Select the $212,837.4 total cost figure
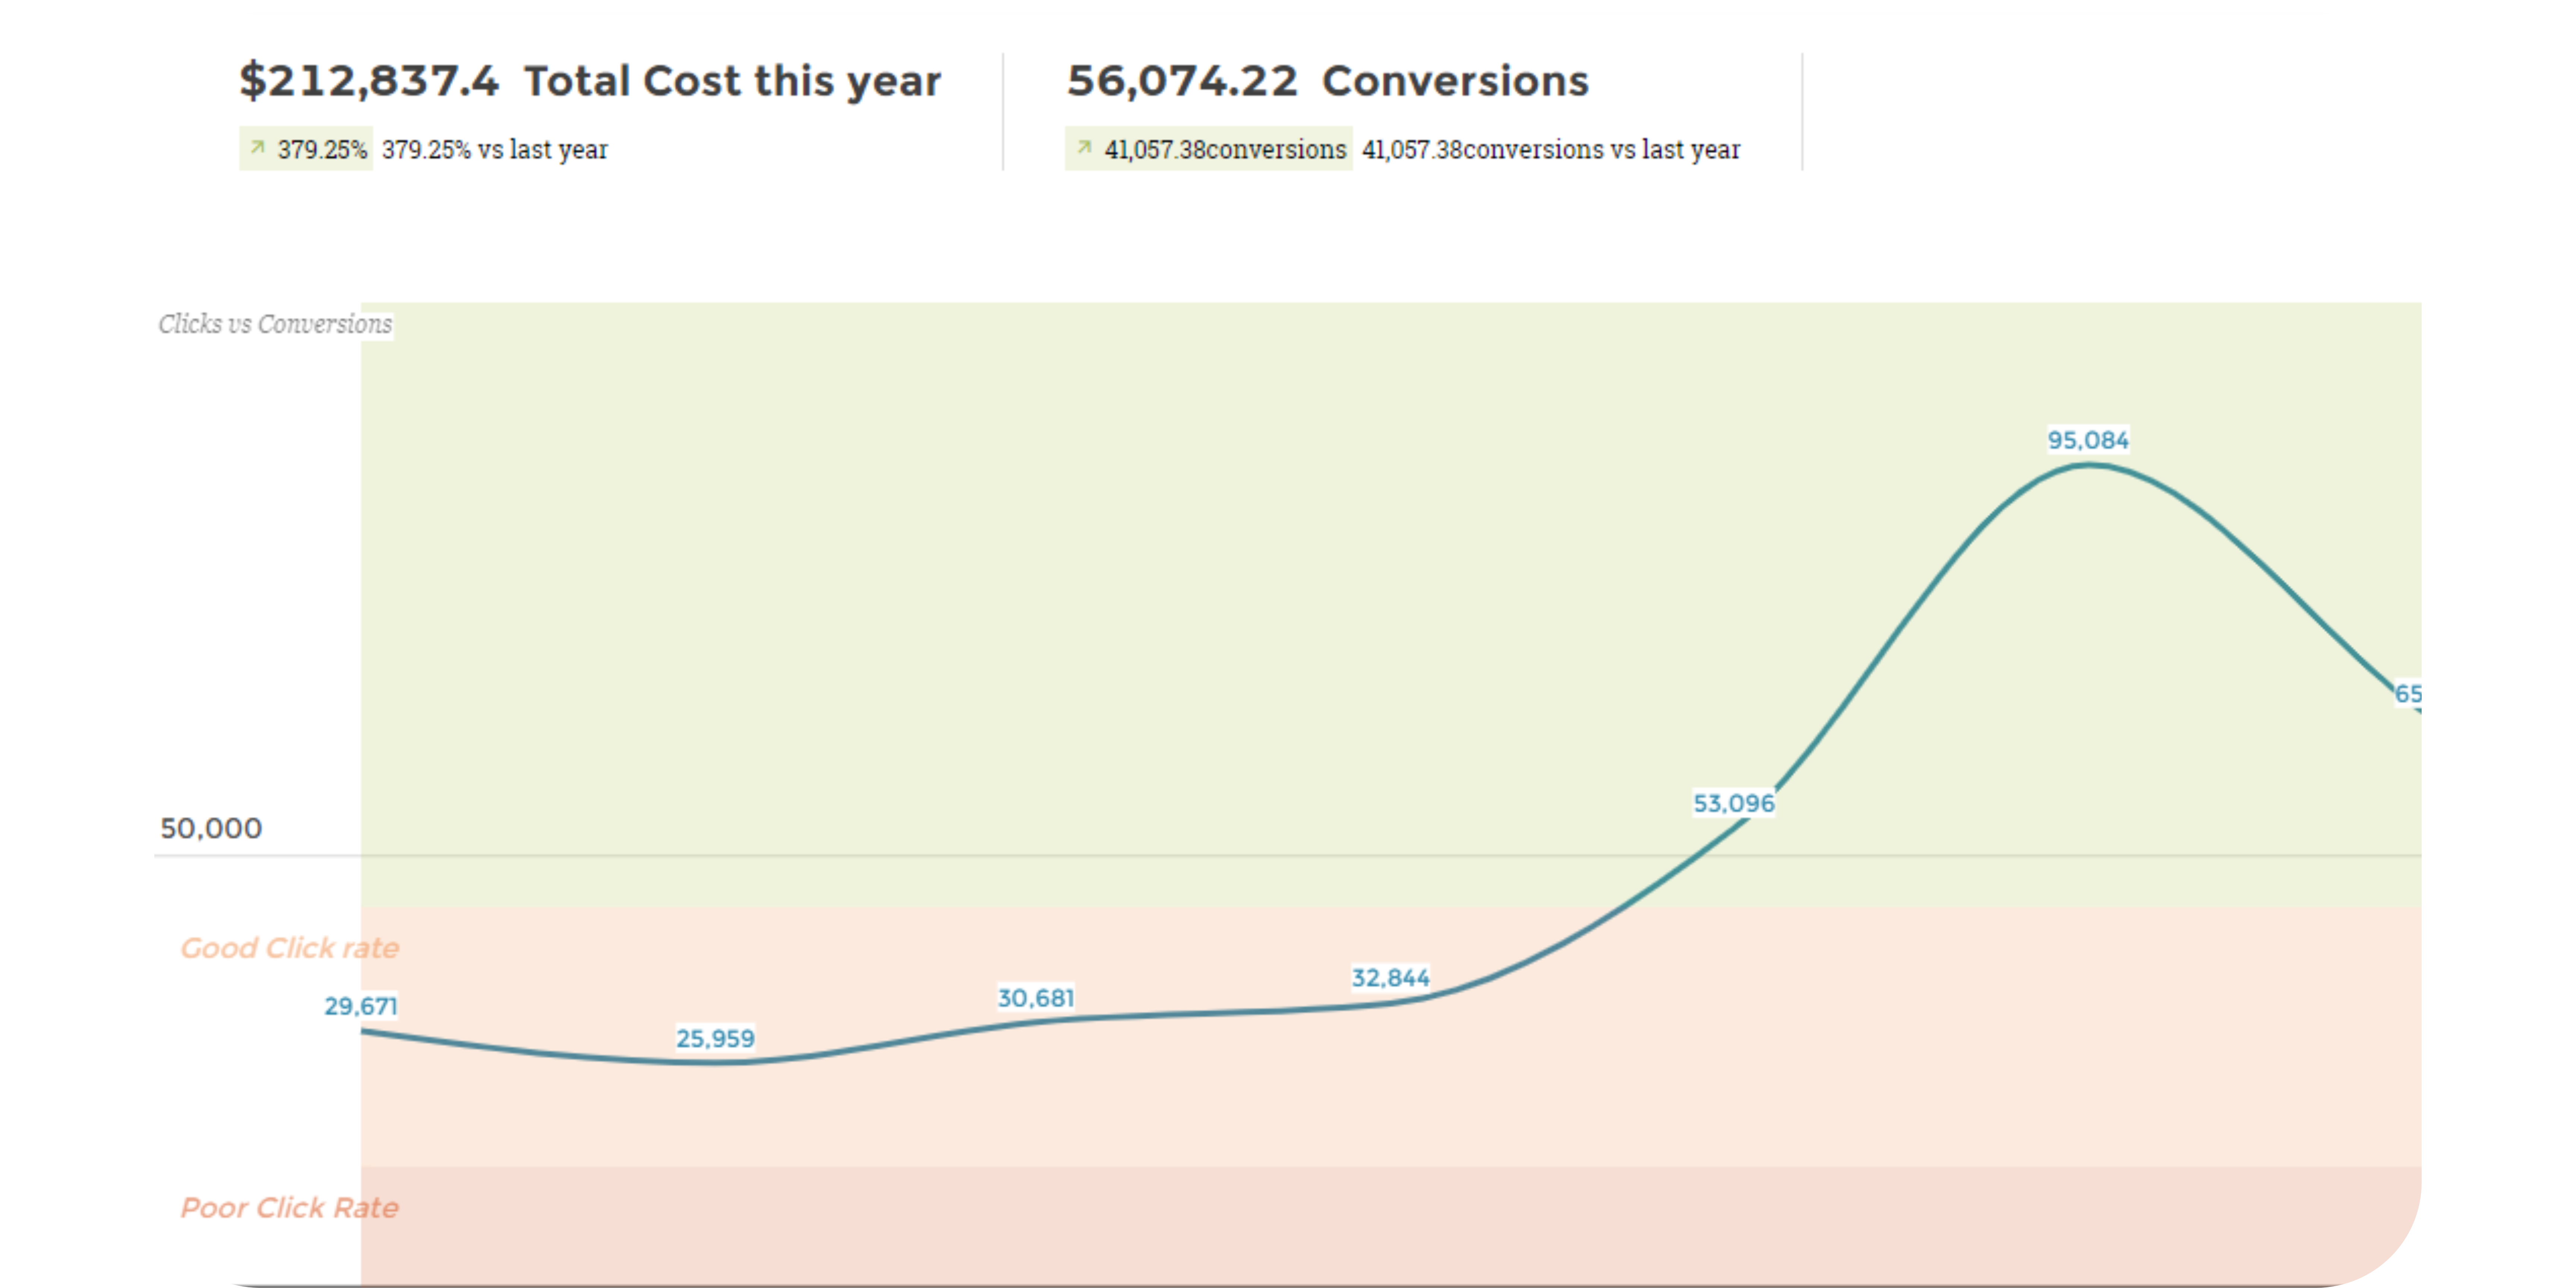The image size is (2576, 1288). click(x=368, y=81)
